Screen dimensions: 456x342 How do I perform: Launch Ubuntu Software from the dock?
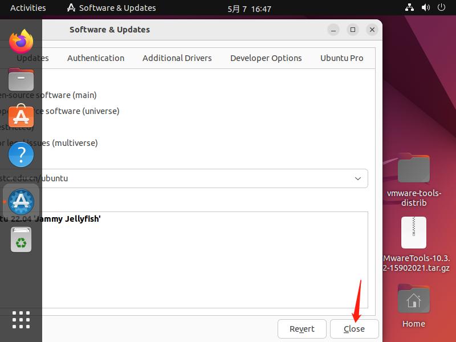pos(21,116)
